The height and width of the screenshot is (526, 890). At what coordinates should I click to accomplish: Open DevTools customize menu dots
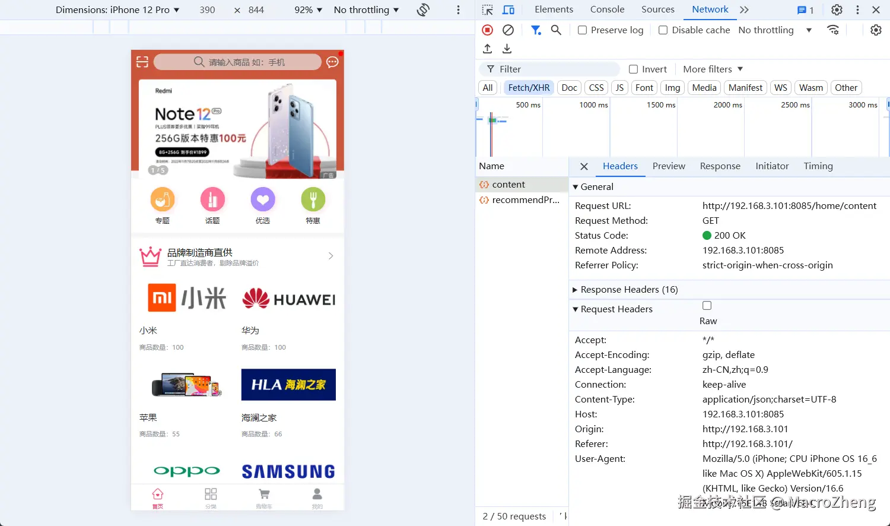[857, 10]
